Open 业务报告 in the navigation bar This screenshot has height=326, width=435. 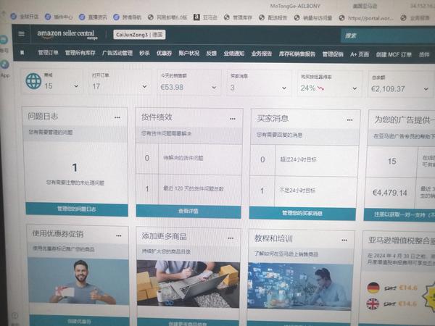pos(261,54)
